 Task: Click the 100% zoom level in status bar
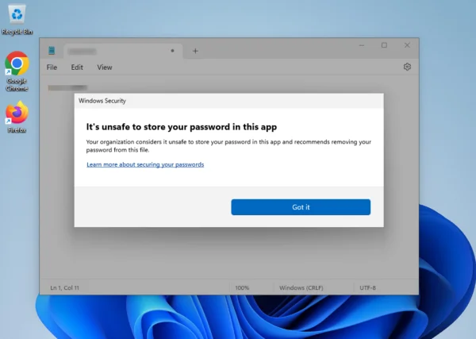[242, 287]
